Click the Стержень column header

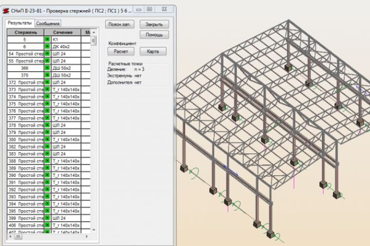coord(26,32)
